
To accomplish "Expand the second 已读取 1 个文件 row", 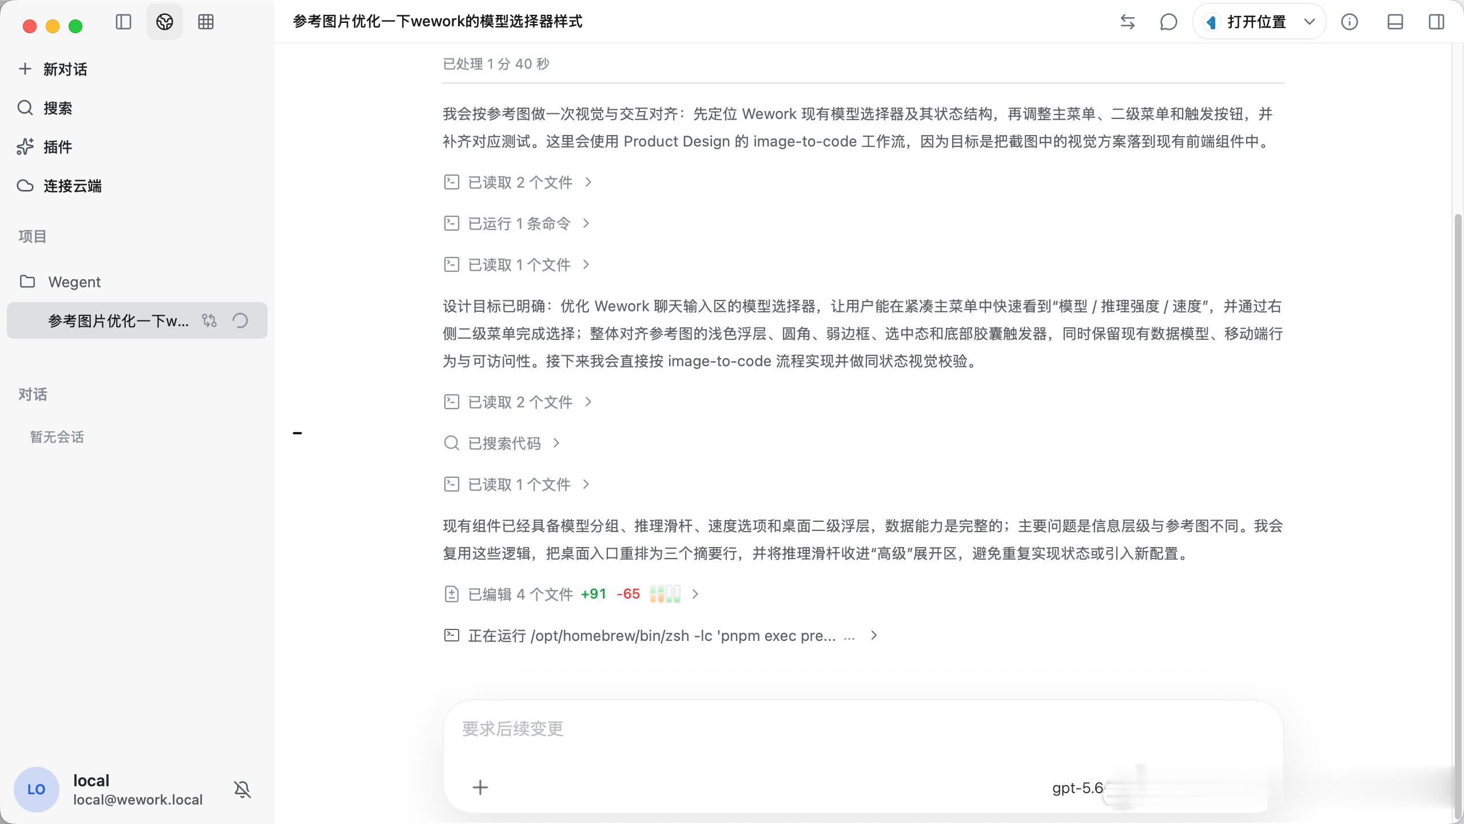I will pos(517,484).
